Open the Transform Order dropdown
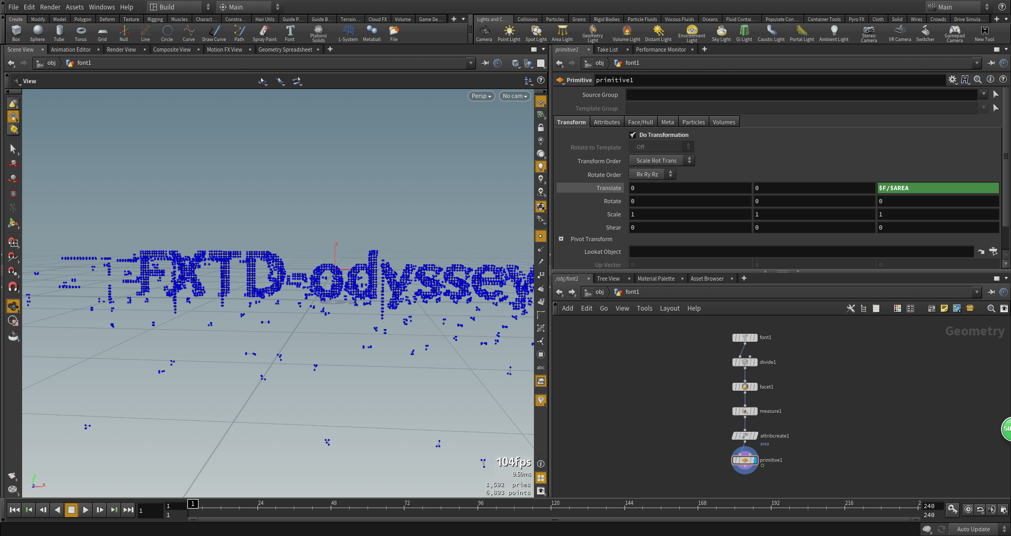 pyautogui.click(x=661, y=161)
